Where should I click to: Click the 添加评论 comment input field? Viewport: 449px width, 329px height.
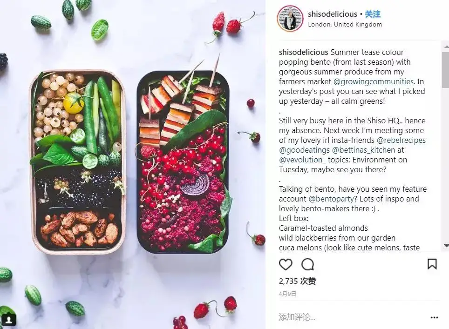pyautogui.click(x=352, y=317)
